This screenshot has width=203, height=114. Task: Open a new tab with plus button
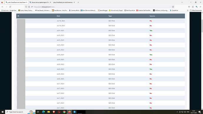(x=78, y=2)
